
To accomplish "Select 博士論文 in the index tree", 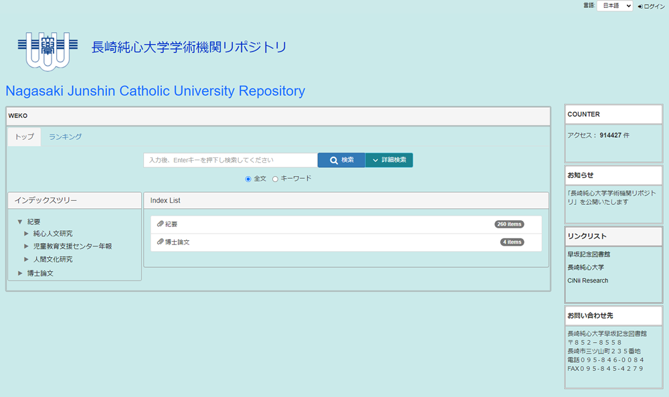I will click(x=40, y=273).
